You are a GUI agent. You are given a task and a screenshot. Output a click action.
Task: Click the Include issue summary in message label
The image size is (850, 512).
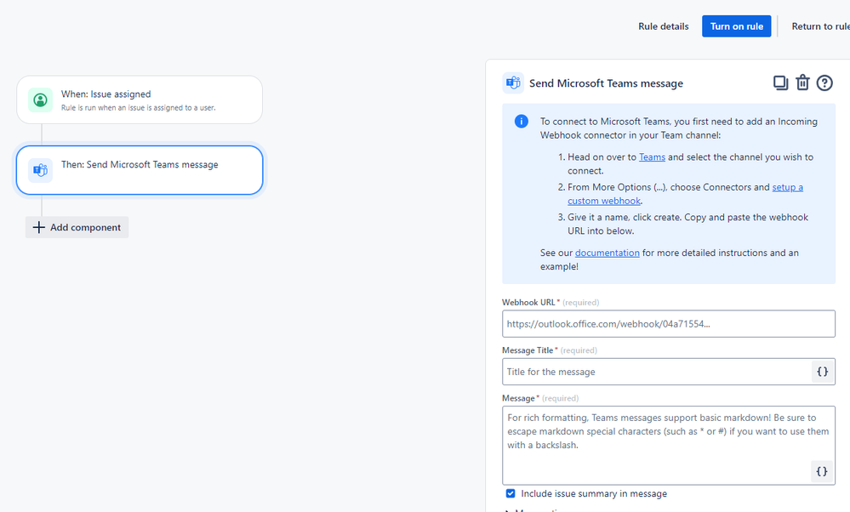(x=594, y=493)
